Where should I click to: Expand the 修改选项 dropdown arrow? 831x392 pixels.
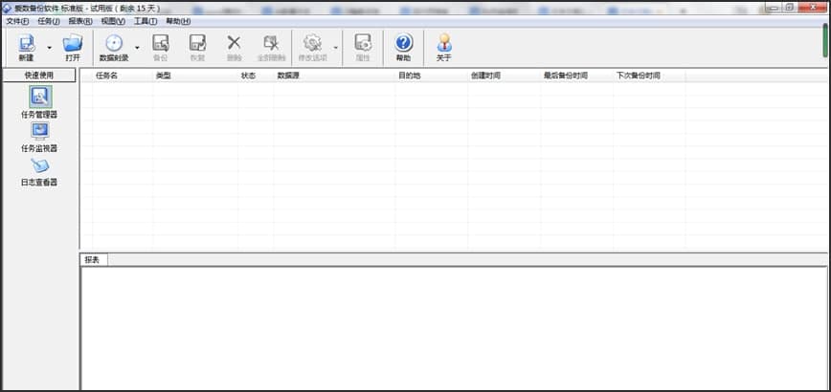(336, 48)
